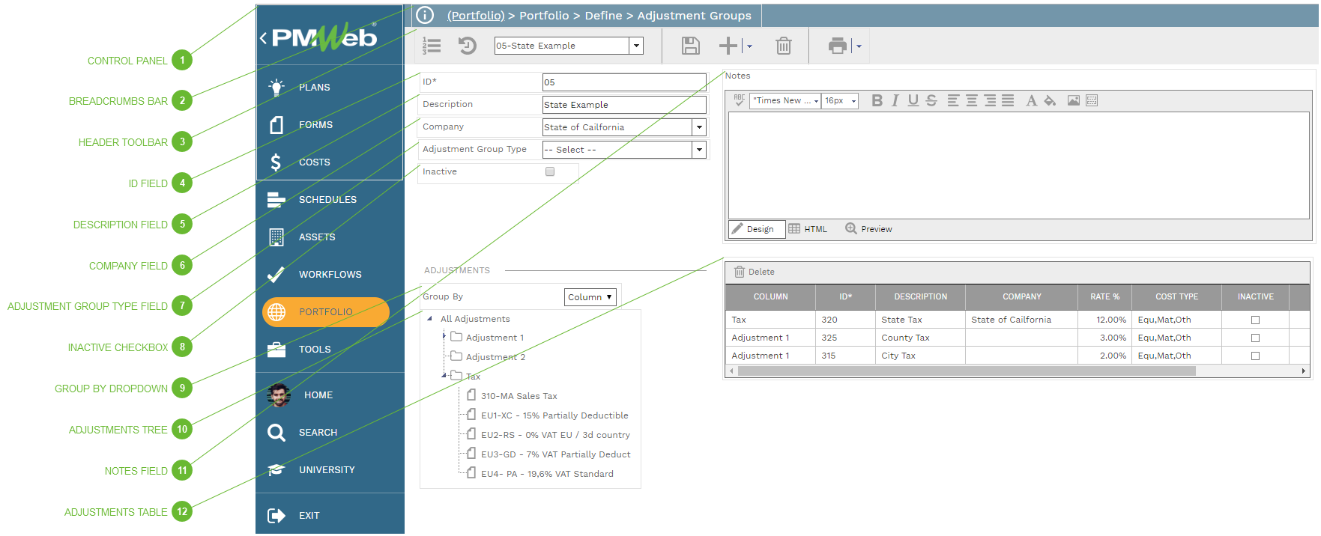1321x536 pixels.
Task: Toggle Bold formatting in Notes editor
Action: [x=877, y=101]
